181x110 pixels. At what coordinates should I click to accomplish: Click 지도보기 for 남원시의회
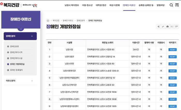(172, 64)
